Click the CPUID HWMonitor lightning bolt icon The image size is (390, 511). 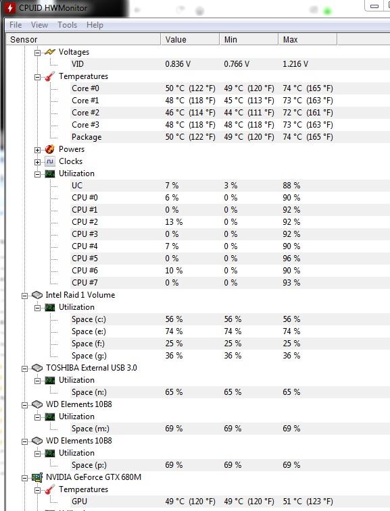pos(10,7)
